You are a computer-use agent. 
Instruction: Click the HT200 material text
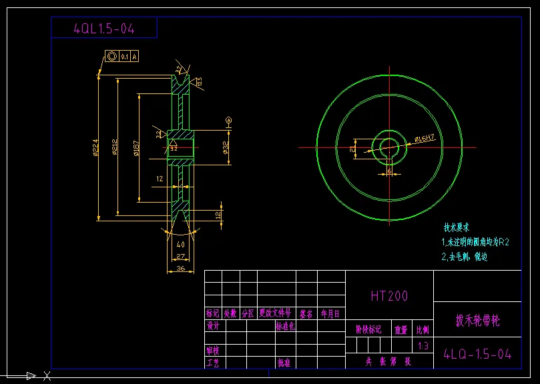click(390, 296)
